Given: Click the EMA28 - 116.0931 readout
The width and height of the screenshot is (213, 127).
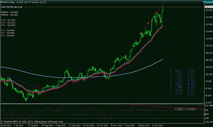Looking at the screenshot, I should coord(10,15).
